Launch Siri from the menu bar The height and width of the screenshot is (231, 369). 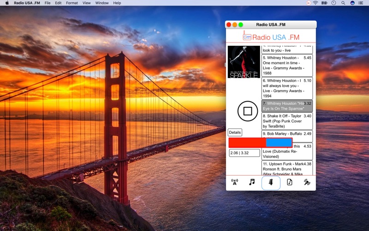click(352, 3)
